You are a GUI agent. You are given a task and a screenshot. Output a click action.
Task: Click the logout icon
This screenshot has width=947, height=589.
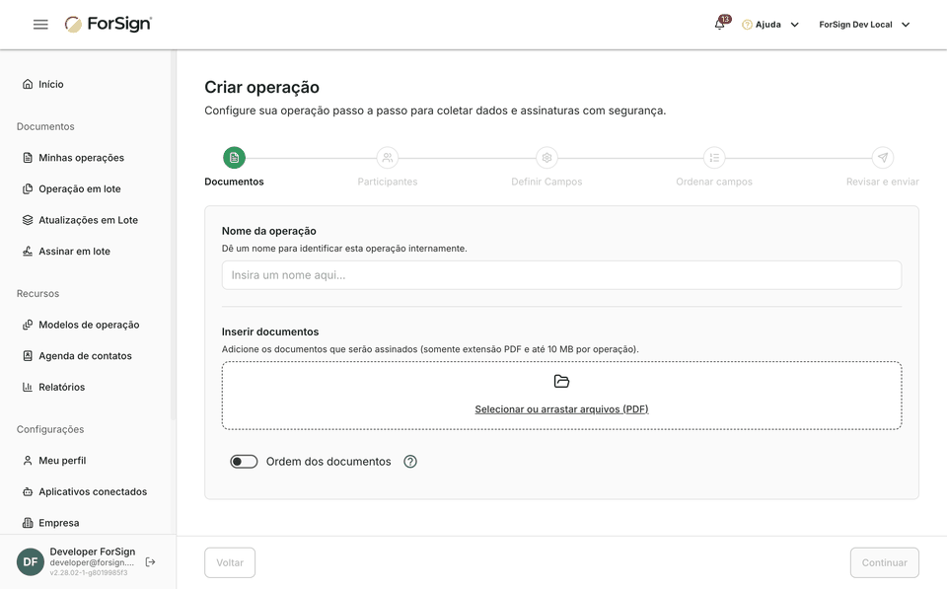pos(150,561)
